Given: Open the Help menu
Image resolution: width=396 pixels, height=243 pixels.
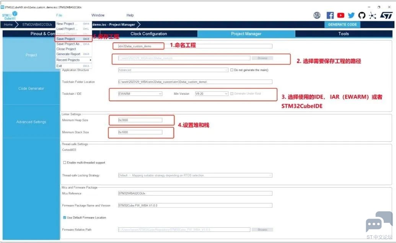Looking at the screenshot, I should tap(130, 15).
